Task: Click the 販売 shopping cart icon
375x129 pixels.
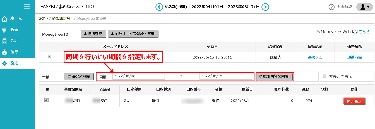Action: coord(4,30)
